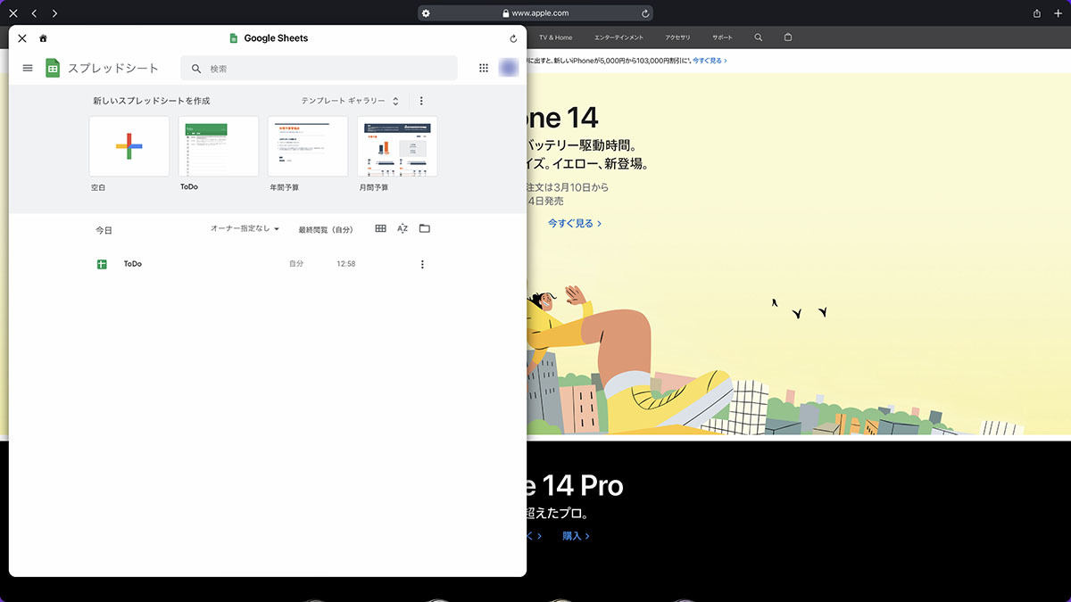Click 今すぐ見る in trade-in banner
Screen dimensions: 1071x602
point(711,61)
